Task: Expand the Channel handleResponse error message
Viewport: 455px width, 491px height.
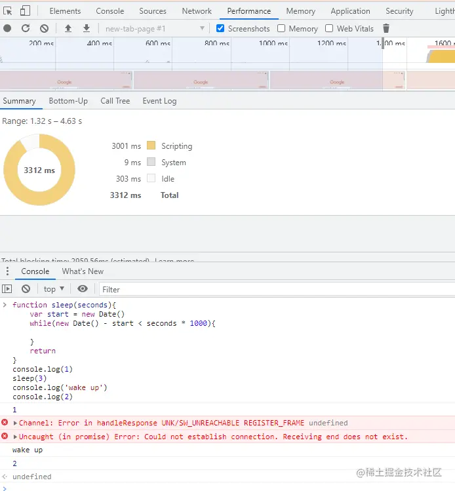Action: (15, 423)
